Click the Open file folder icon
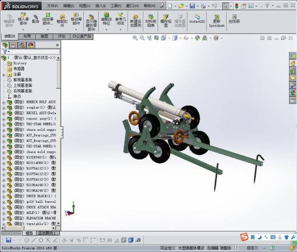 (x=181, y=6)
